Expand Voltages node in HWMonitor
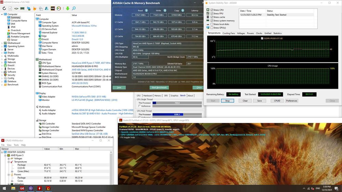 pyautogui.click(x=9, y=159)
